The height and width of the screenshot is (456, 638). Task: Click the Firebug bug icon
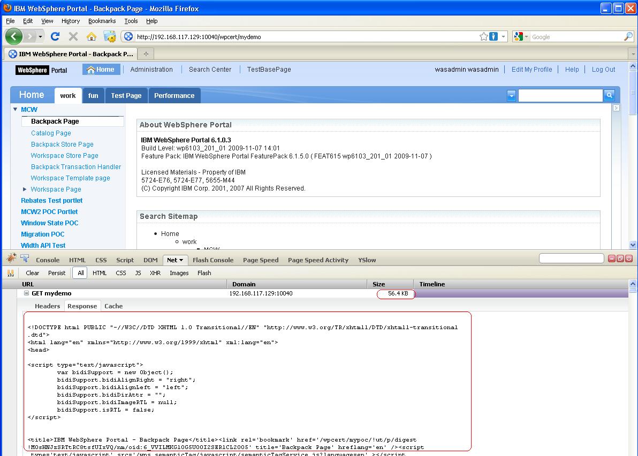[11, 258]
